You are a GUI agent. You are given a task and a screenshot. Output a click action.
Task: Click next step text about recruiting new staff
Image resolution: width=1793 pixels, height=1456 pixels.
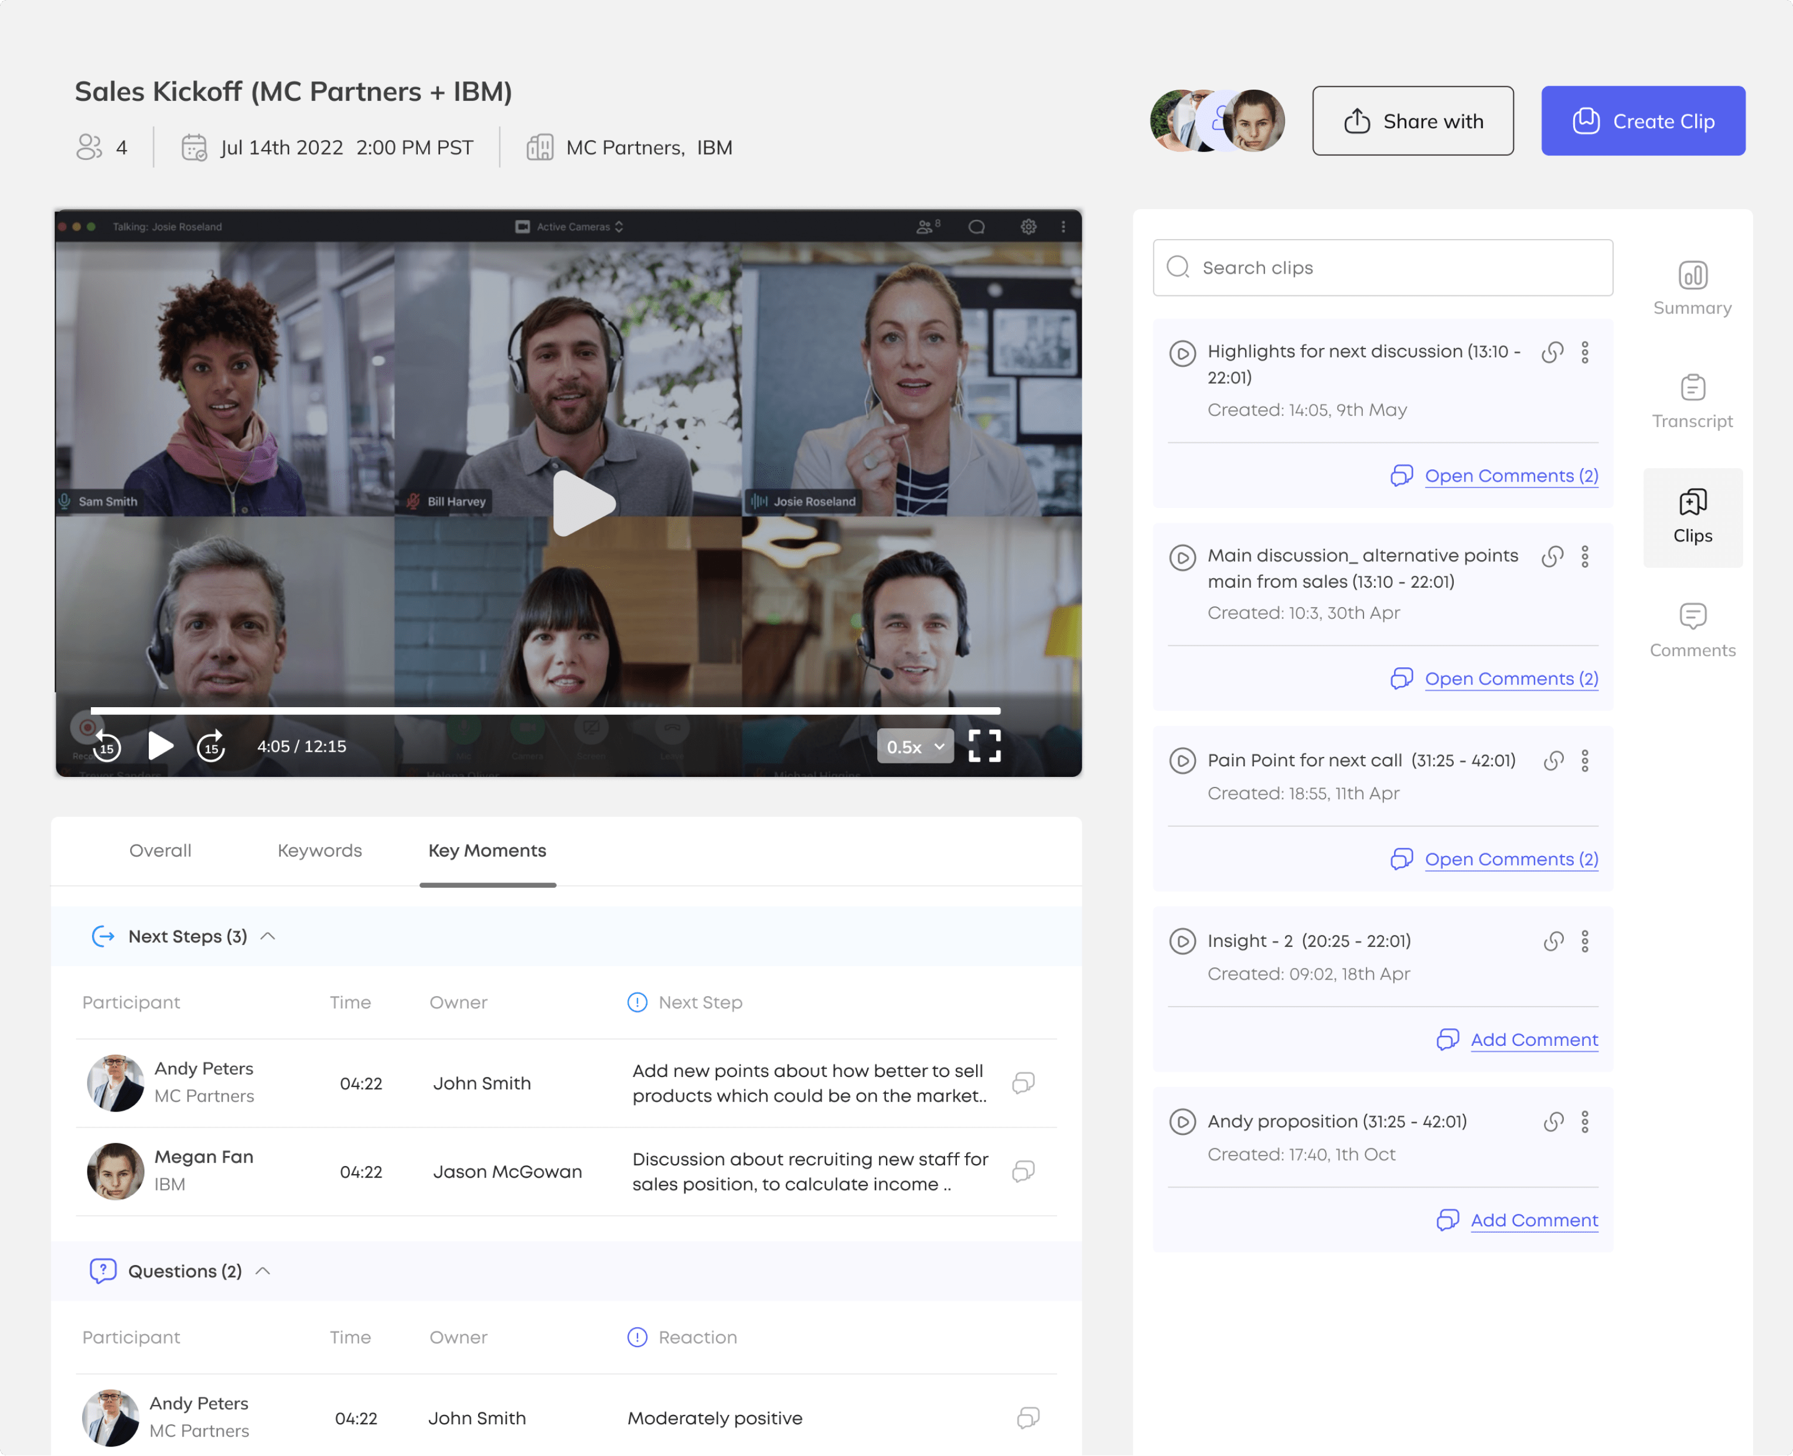coord(810,1172)
